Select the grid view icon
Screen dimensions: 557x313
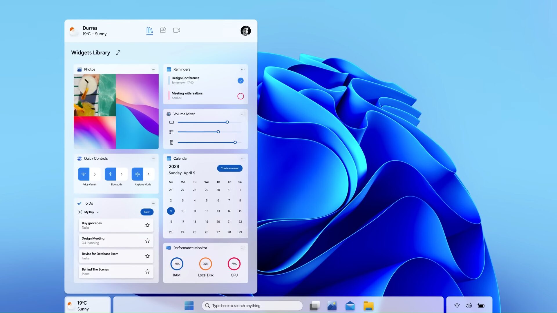tap(163, 30)
